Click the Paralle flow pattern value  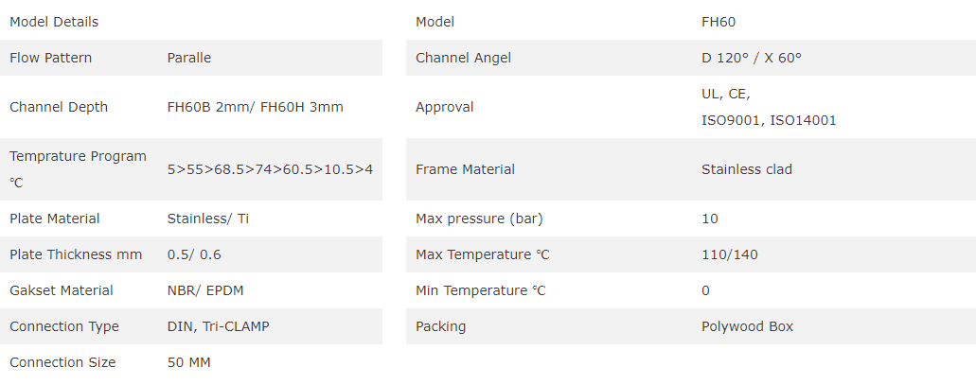[x=189, y=58]
